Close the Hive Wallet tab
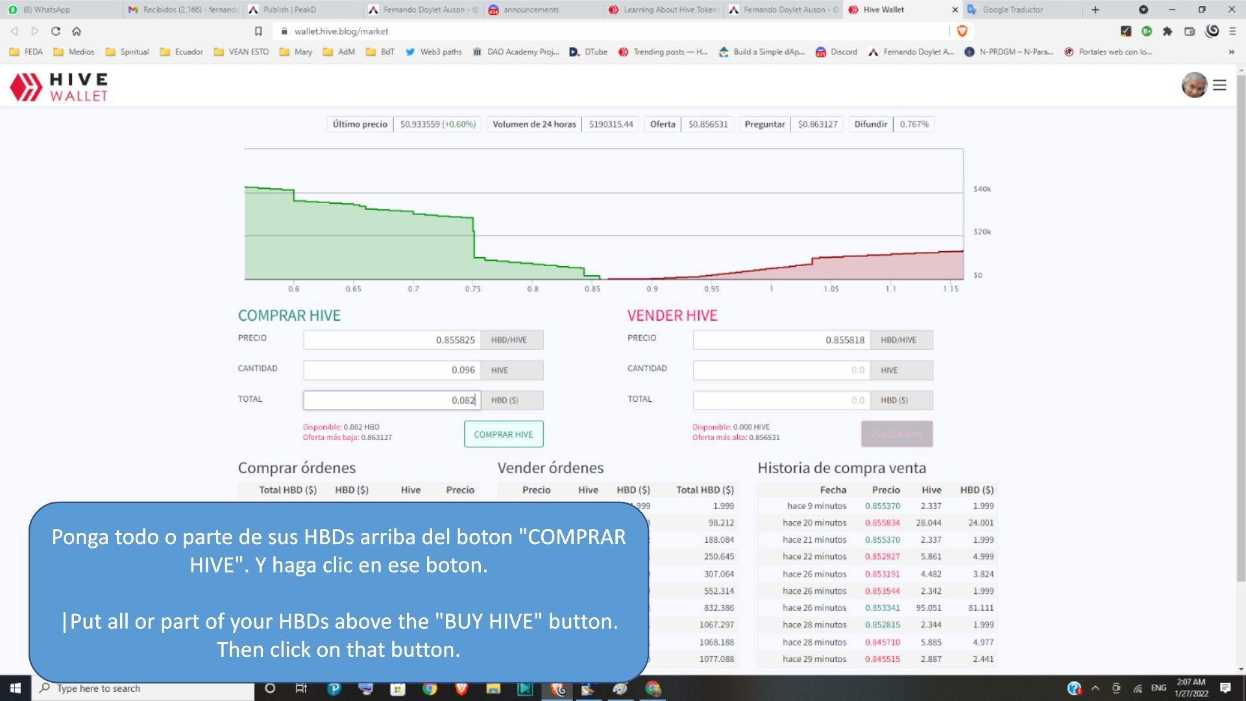Screen dimensions: 1246x701 point(955,10)
